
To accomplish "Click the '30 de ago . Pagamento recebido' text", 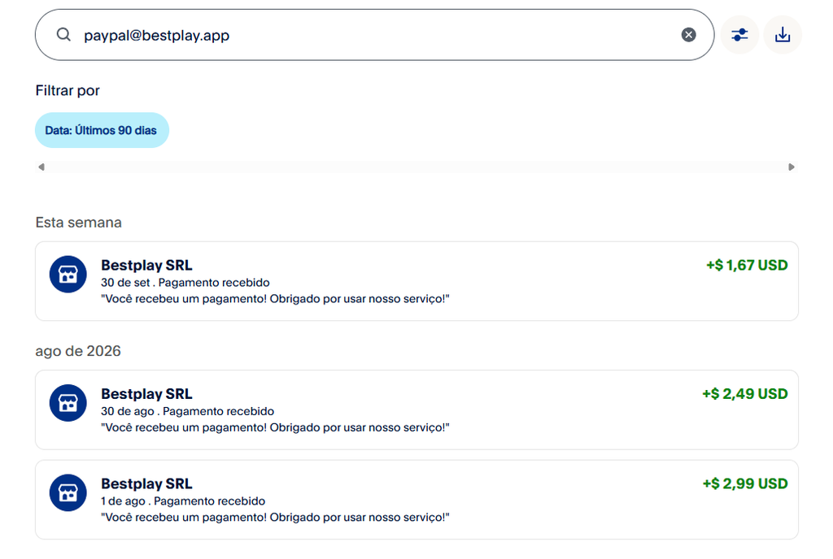I will (188, 412).
